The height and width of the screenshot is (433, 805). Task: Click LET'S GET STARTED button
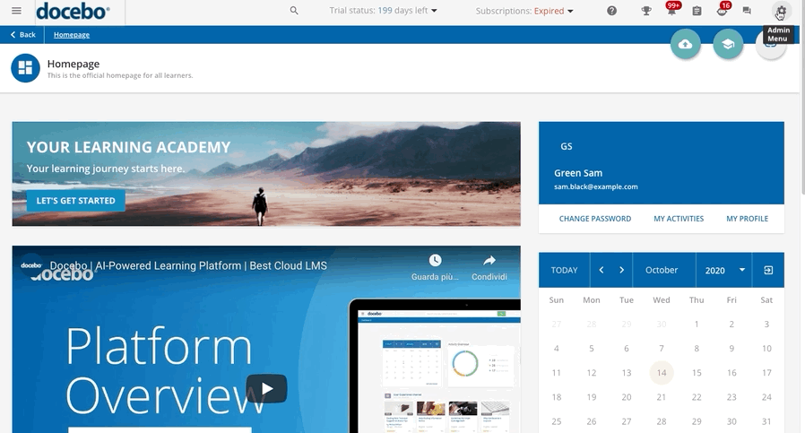coord(76,201)
